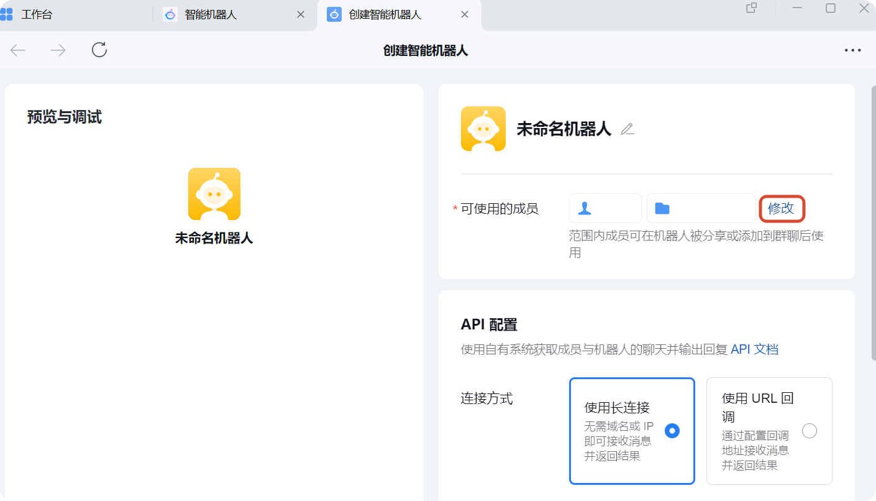Click the 创建智能机器人 page title
Viewport: 876px width, 501px height.
(426, 50)
